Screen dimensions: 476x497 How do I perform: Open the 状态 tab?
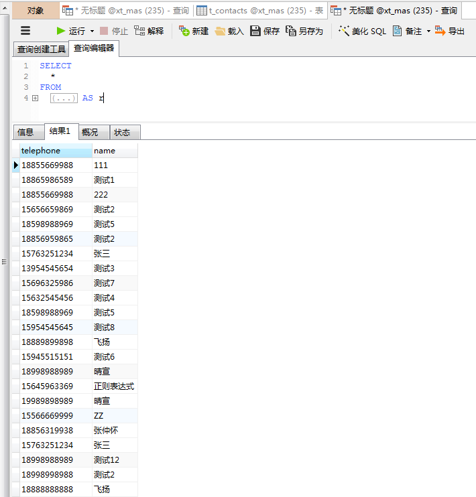pyautogui.click(x=125, y=132)
